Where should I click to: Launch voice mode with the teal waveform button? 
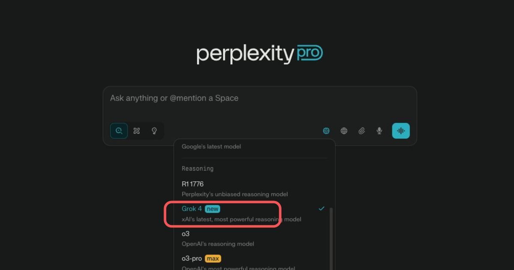point(400,131)
